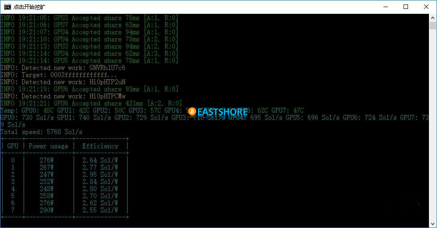
Task: Click the 247W power value
Action: pyautogui.click(x=46, y=175)
